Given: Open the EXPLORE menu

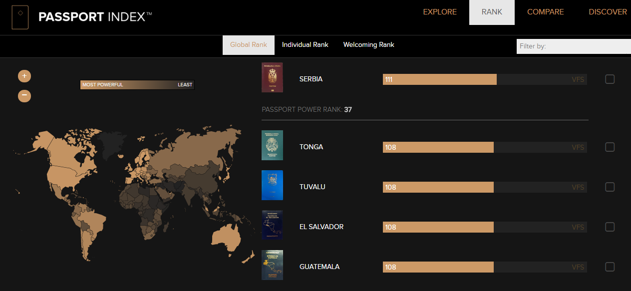Looking at the screenshot, I should point(440,12).
